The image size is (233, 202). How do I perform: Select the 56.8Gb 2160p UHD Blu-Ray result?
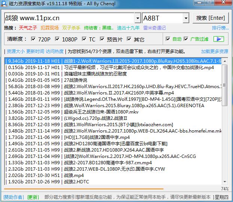[x=113, y=86]
